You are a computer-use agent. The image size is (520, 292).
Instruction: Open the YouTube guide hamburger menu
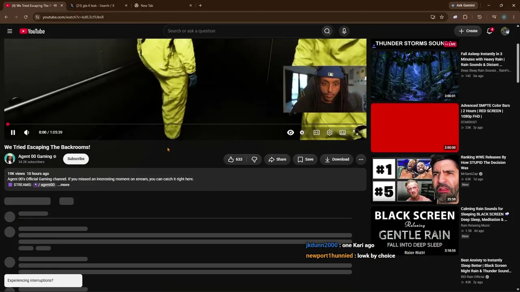[10, 31]
